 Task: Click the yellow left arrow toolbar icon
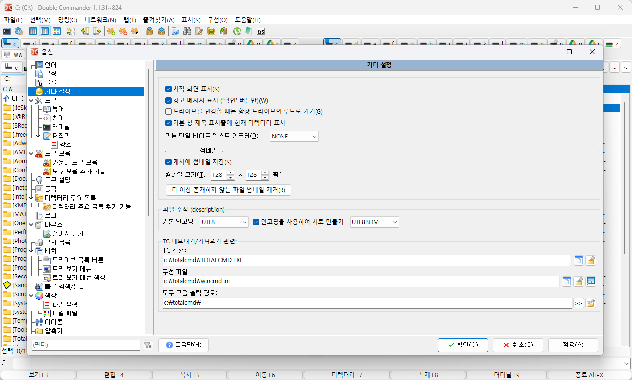point(85,31)
